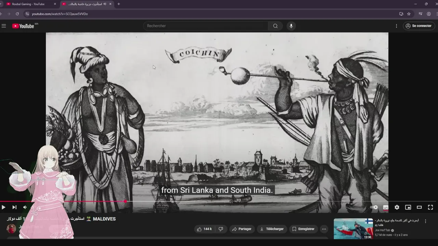Go forward in browser history
Viewport: 438px width, 246px height.
click(x=9, y=14)
